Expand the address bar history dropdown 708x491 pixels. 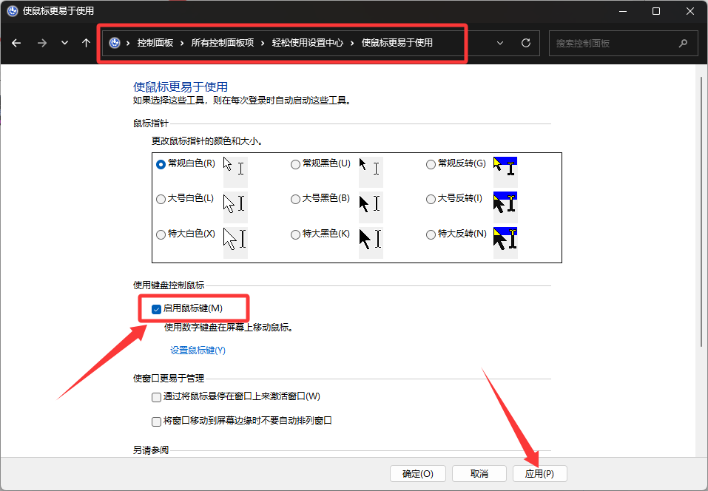click(501, 43)
